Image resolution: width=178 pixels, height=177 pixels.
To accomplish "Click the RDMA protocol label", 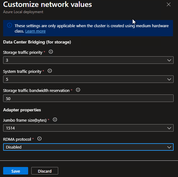I will point(17,139).
